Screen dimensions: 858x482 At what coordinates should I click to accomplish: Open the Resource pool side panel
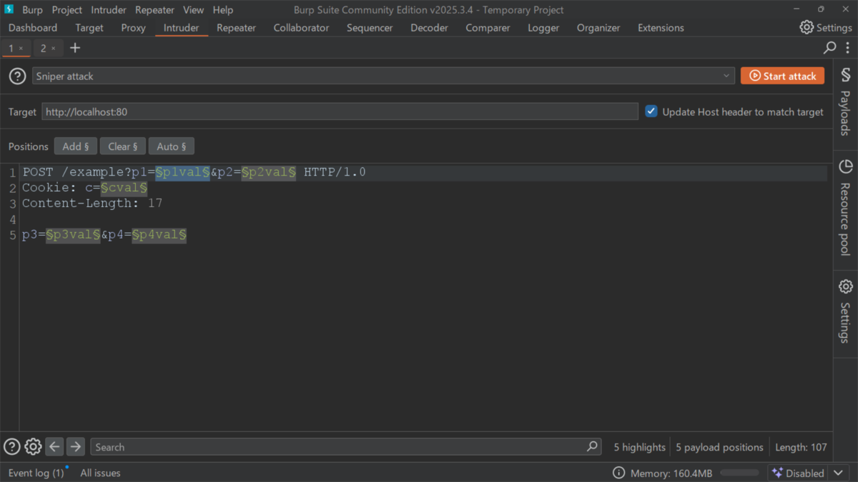click(x=845, y=207)
